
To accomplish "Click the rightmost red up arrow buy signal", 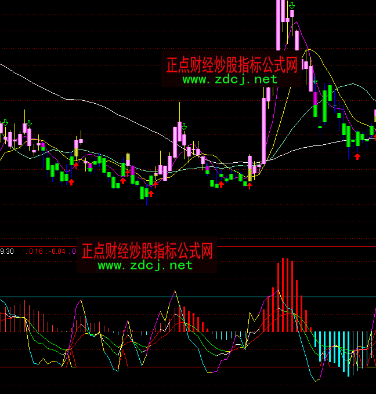I will (x=357, y=156).
